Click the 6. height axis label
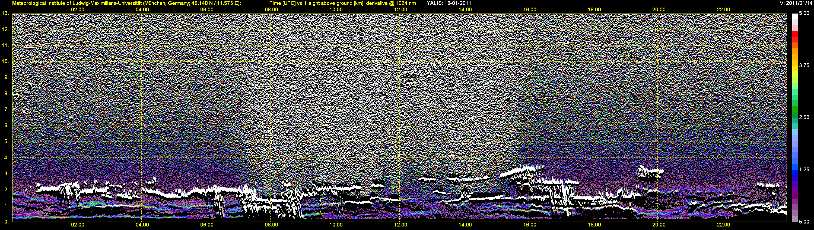 tap(6, 125)
